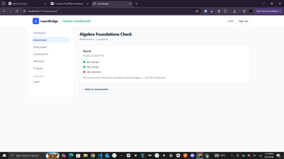This screenshot has width=284, height=159.
Task: Open the Extensions puzzle icon
Action: pos(225,11)
